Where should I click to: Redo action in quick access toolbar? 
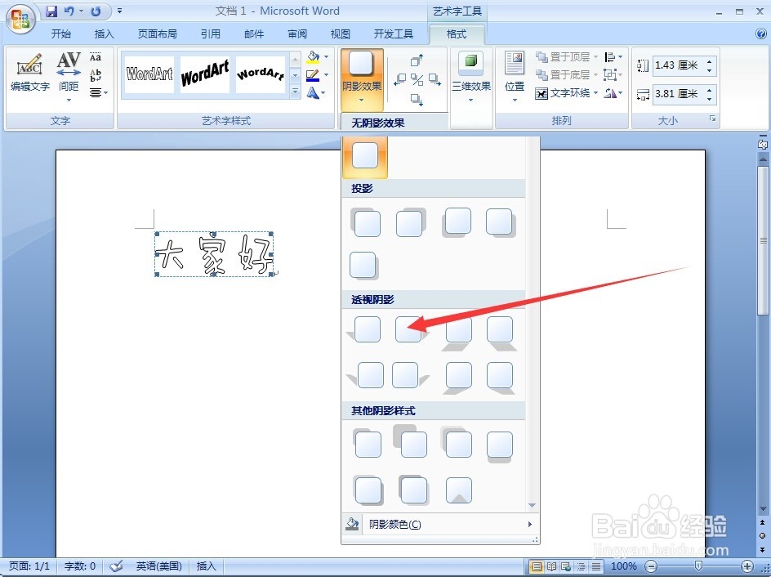96,11
